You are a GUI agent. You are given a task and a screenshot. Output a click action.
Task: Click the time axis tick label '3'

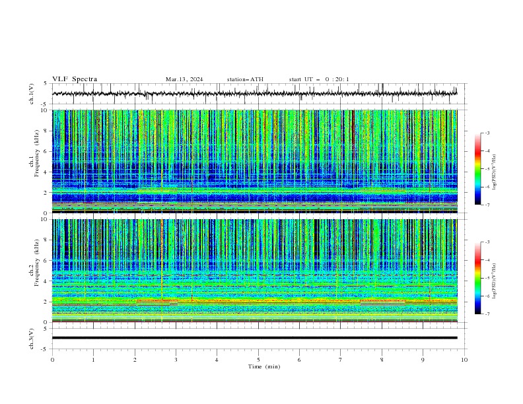176,360
